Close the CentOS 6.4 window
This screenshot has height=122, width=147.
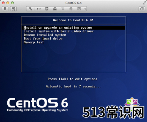pos(3,3)
